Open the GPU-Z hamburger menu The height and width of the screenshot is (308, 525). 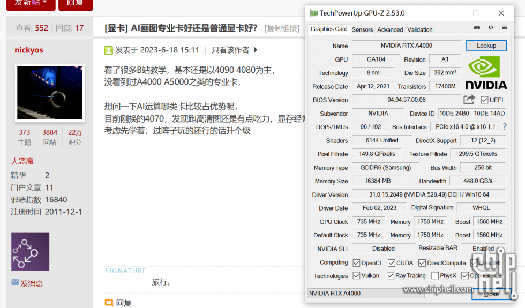[x=505, y=27]
